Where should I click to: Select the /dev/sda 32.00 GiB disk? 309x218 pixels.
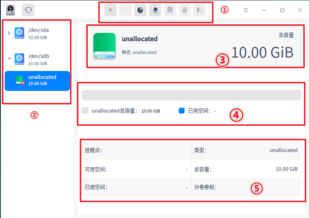pos(38,33)
